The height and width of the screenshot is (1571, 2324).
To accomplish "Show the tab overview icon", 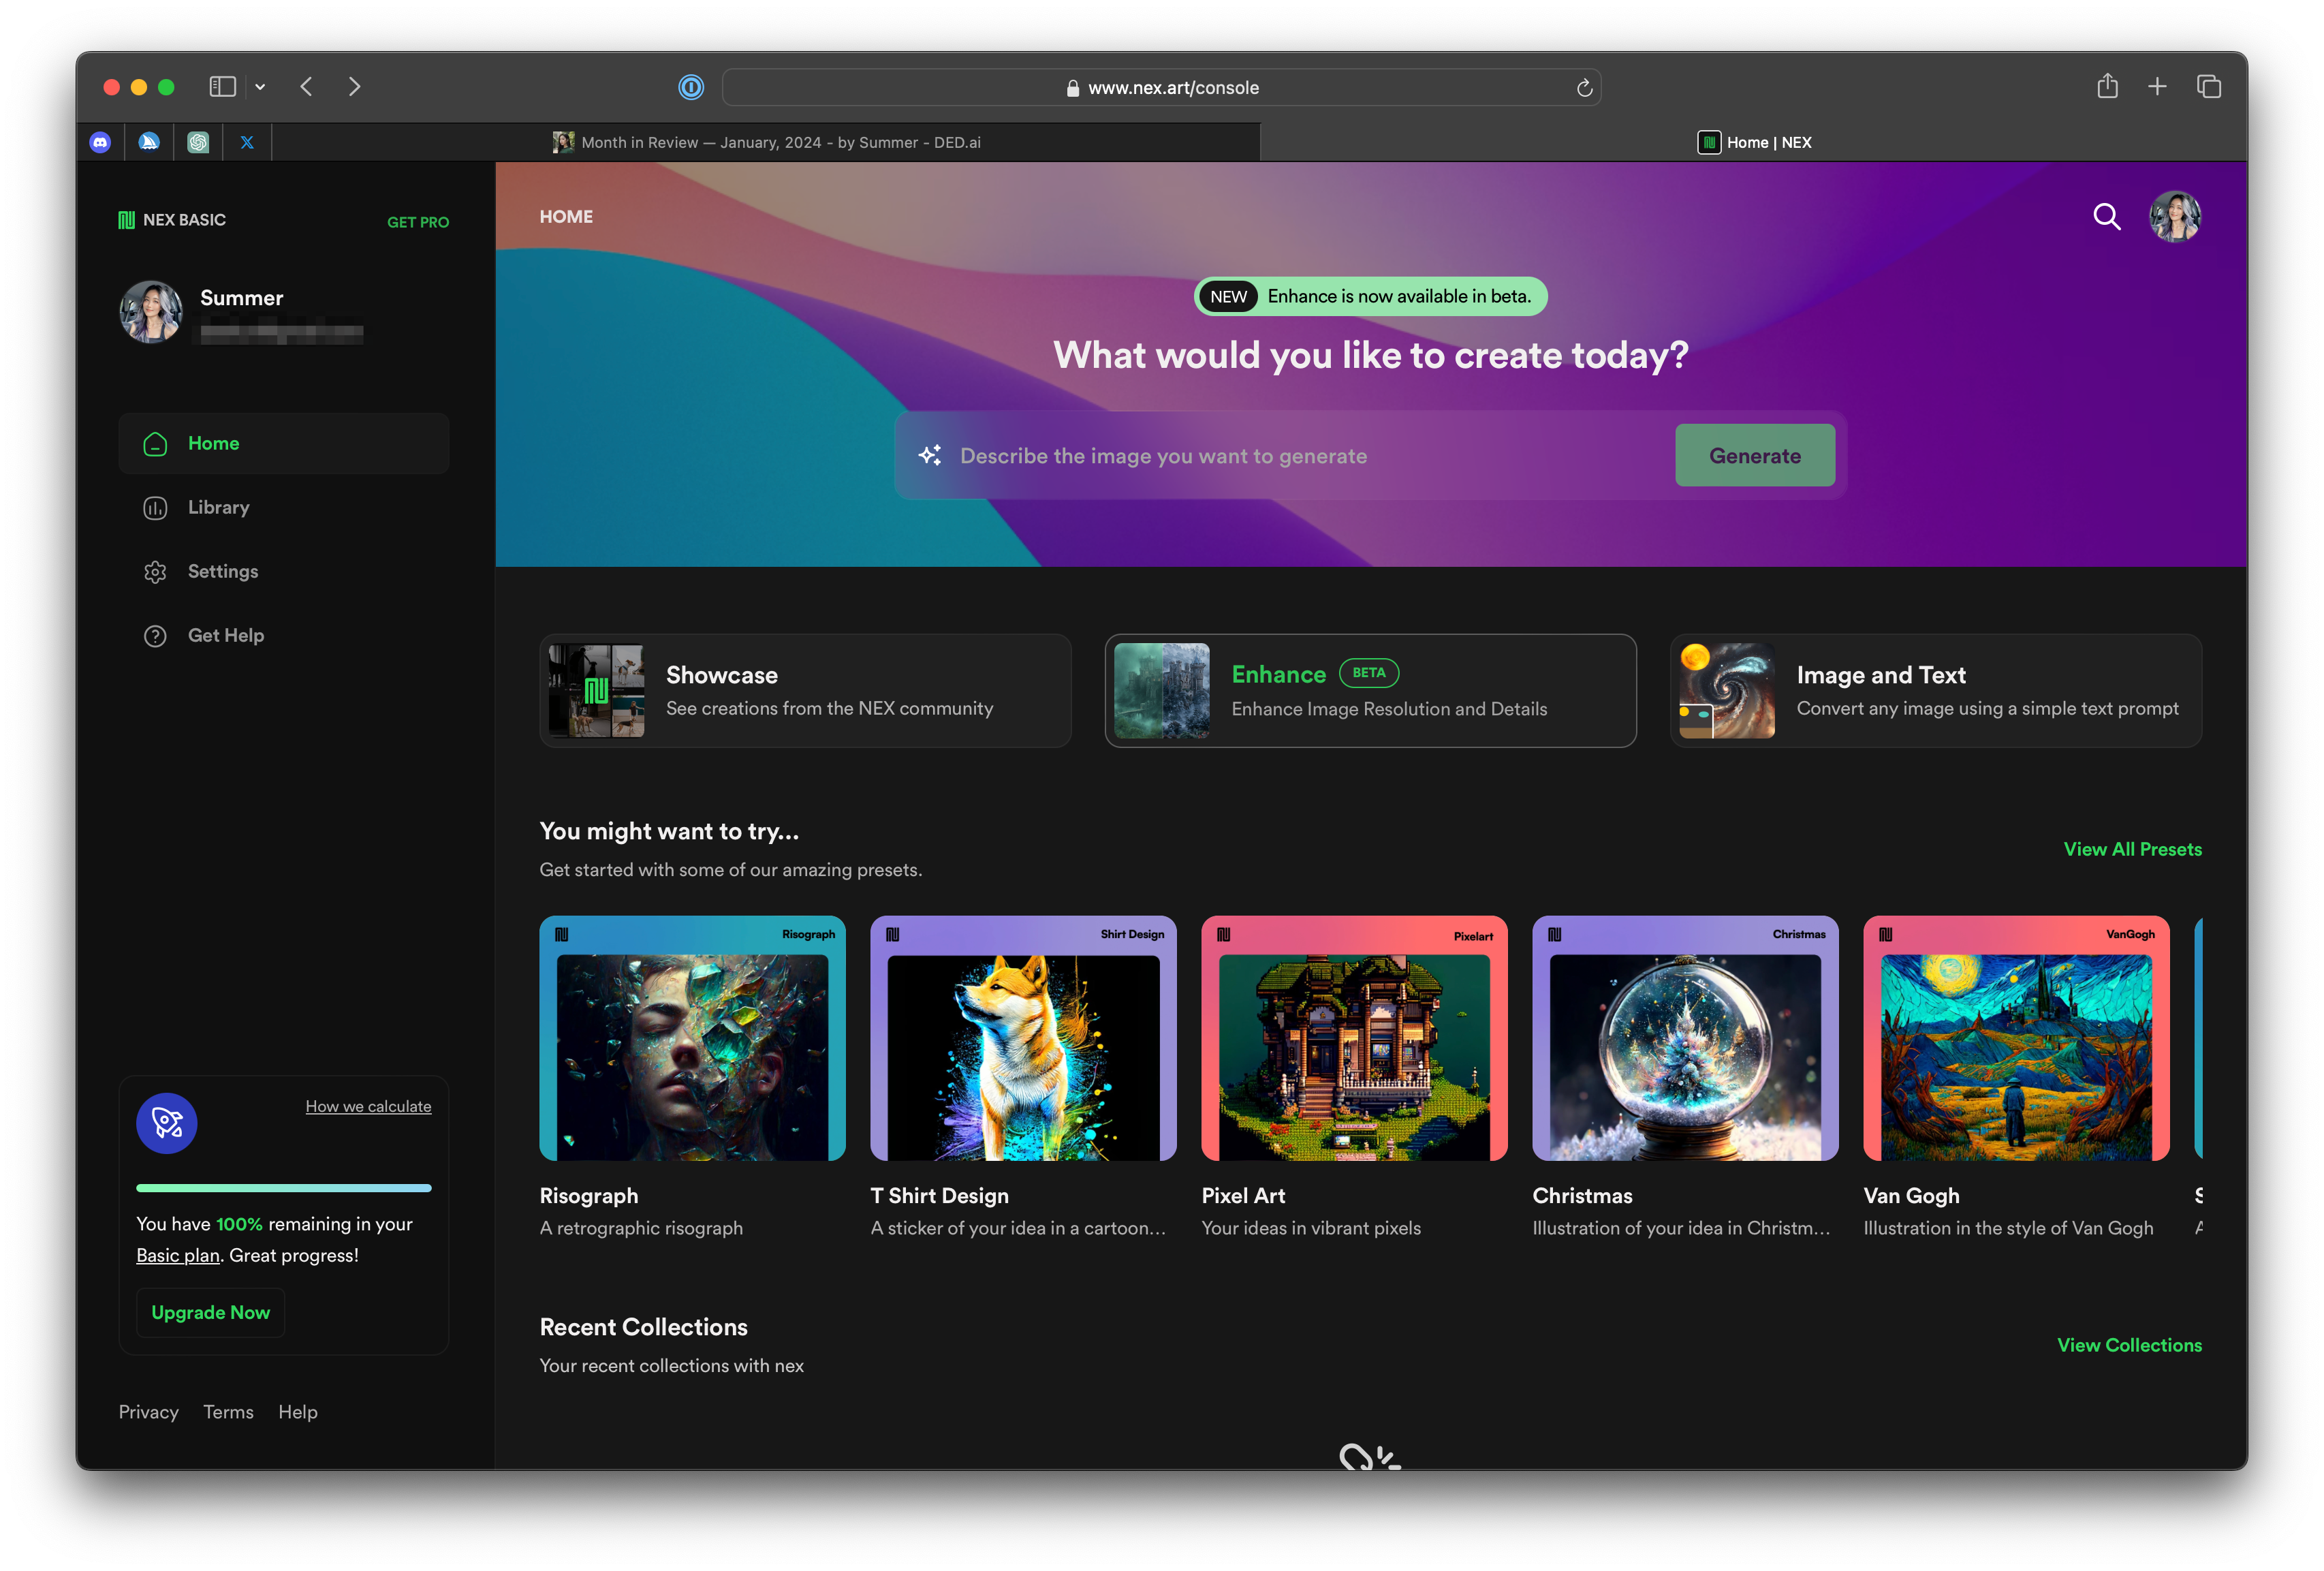I will (2208, 87).
